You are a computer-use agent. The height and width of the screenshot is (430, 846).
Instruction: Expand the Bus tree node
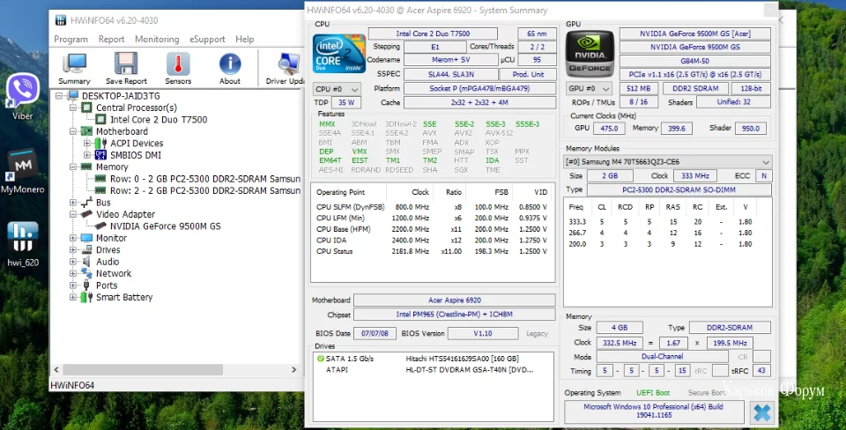tap(73, 203)
